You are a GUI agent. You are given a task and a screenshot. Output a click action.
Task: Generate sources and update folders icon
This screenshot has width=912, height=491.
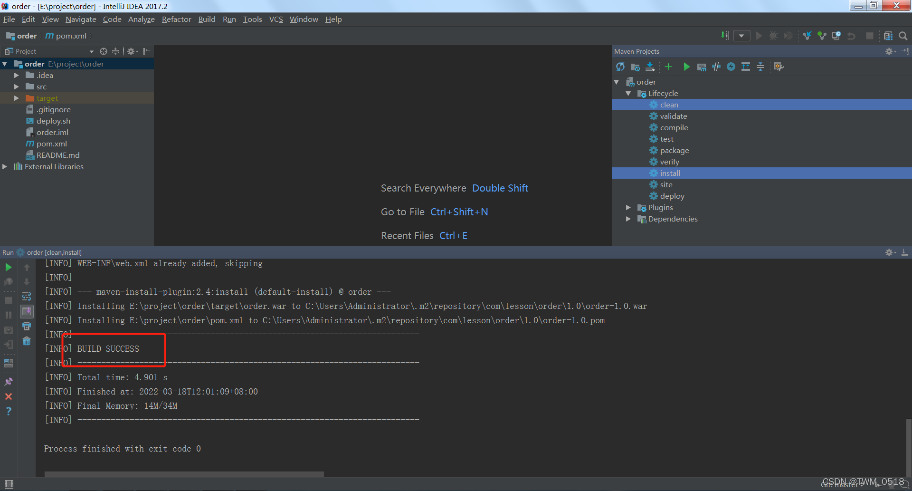[635, 67]
